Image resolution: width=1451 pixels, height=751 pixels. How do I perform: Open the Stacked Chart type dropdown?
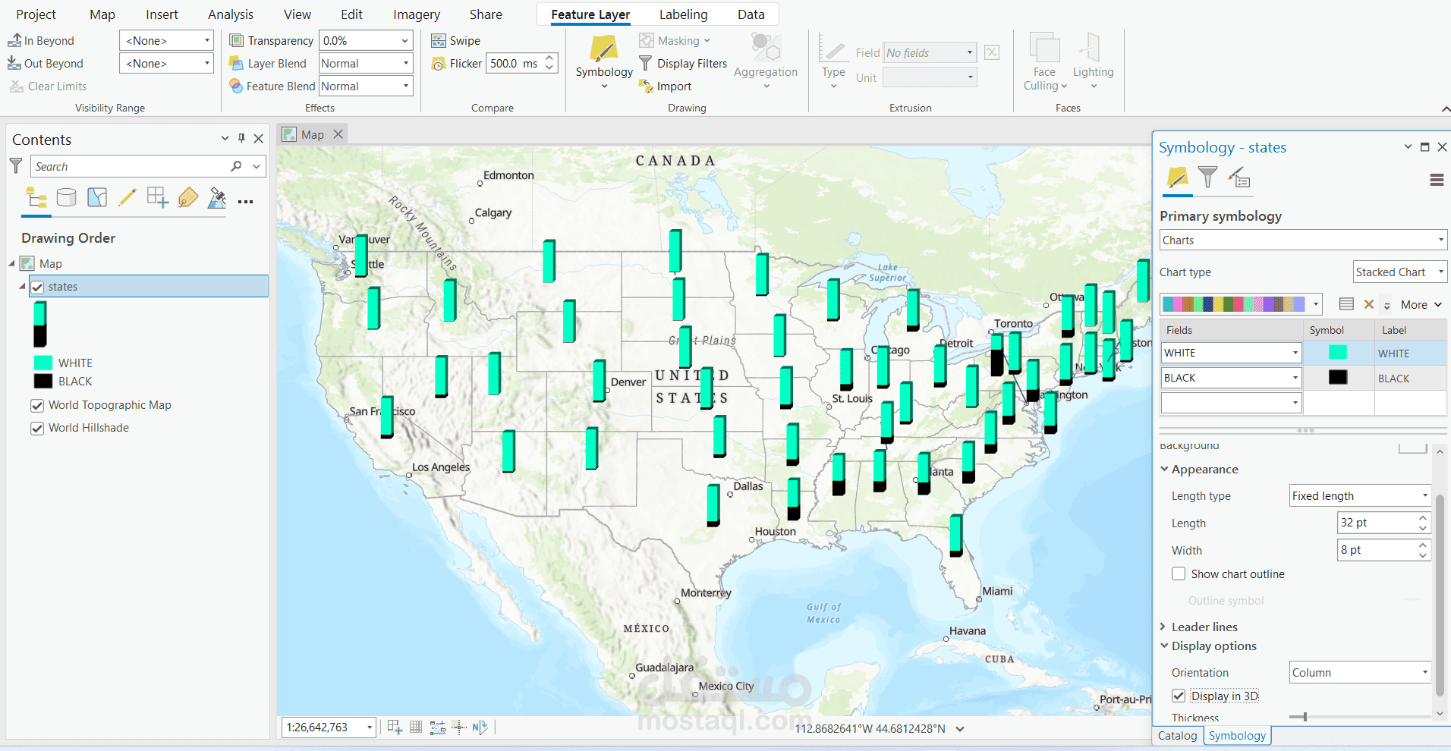[x=1399, y=272]
